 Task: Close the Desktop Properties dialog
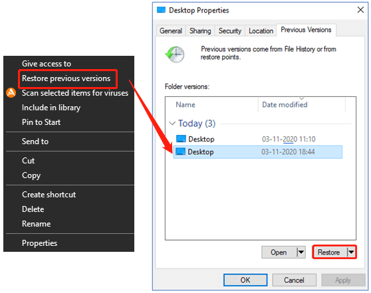[x=360, y=10]
